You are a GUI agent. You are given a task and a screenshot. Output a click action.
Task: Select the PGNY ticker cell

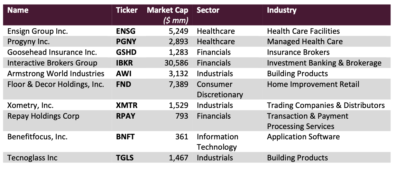coord(126,42)
